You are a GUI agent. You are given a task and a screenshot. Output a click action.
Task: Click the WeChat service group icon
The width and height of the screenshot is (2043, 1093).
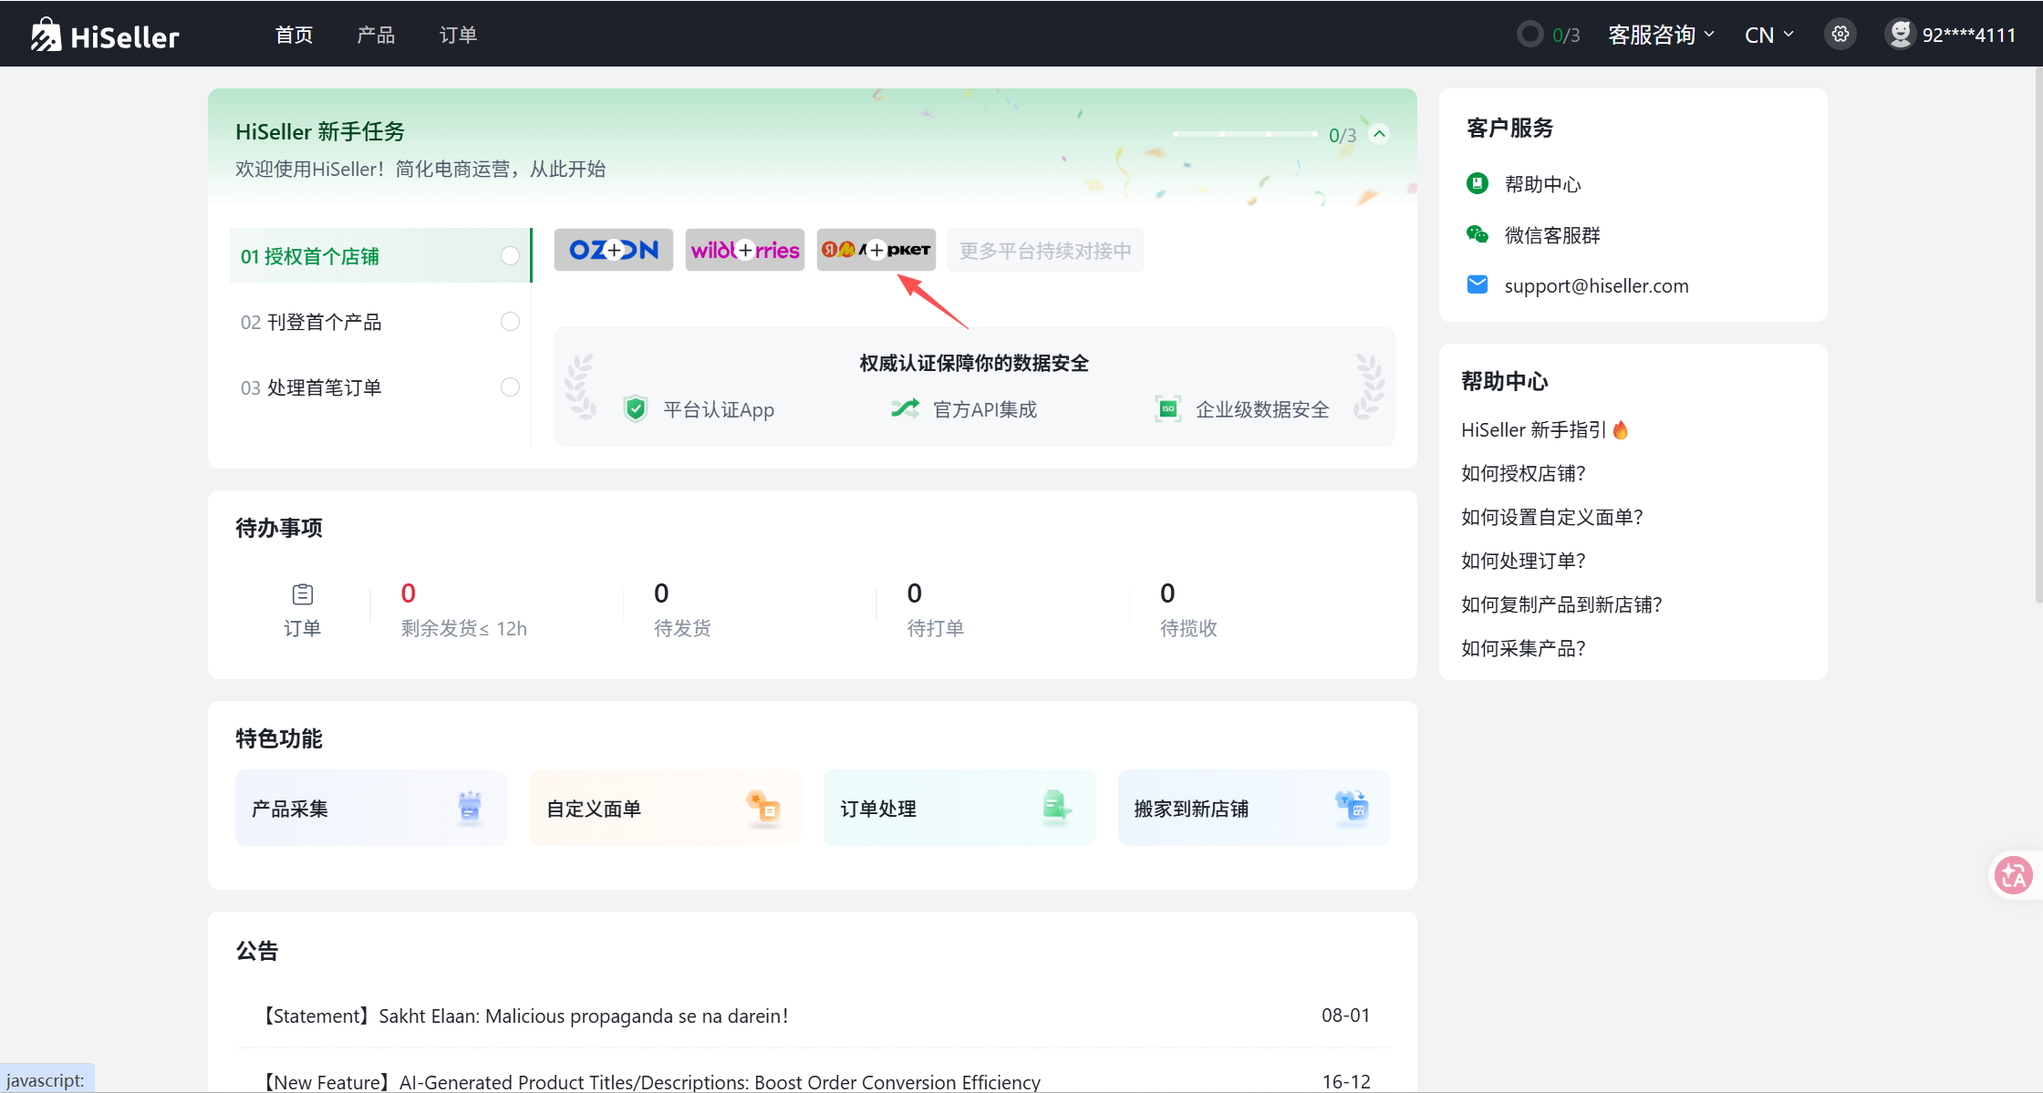tap(1477, 235)
